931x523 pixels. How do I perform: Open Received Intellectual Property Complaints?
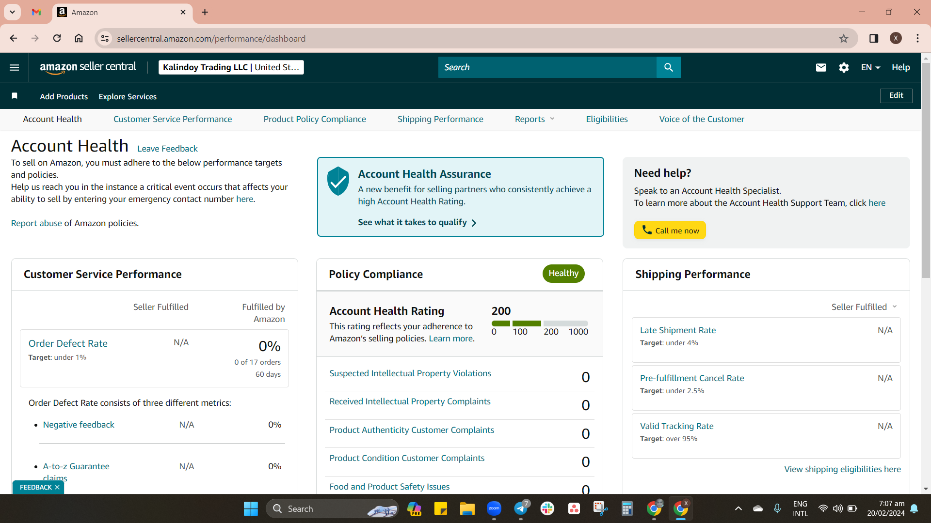(x=410, y=401)
